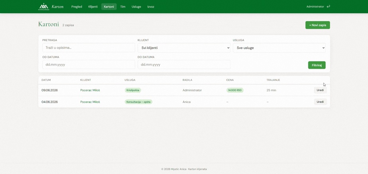Select the date 09.06.2026 cell

49,90
